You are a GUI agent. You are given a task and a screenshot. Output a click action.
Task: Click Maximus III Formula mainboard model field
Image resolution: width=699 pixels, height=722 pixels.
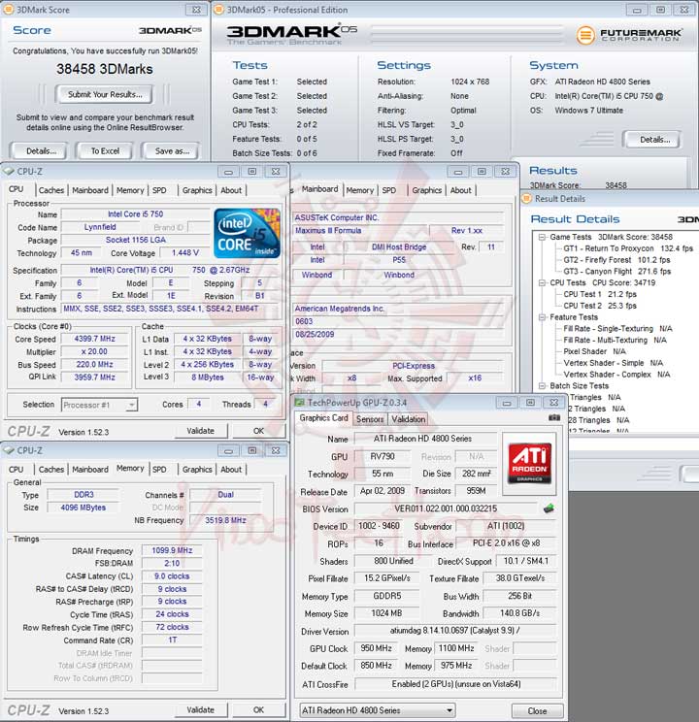[360, 231]
